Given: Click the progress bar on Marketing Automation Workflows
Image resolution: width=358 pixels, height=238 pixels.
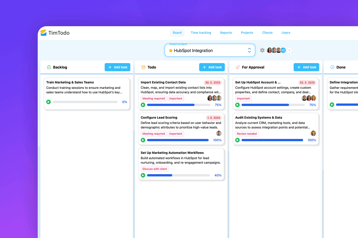Looking at the screenshot, I should (x=178, y=175).
